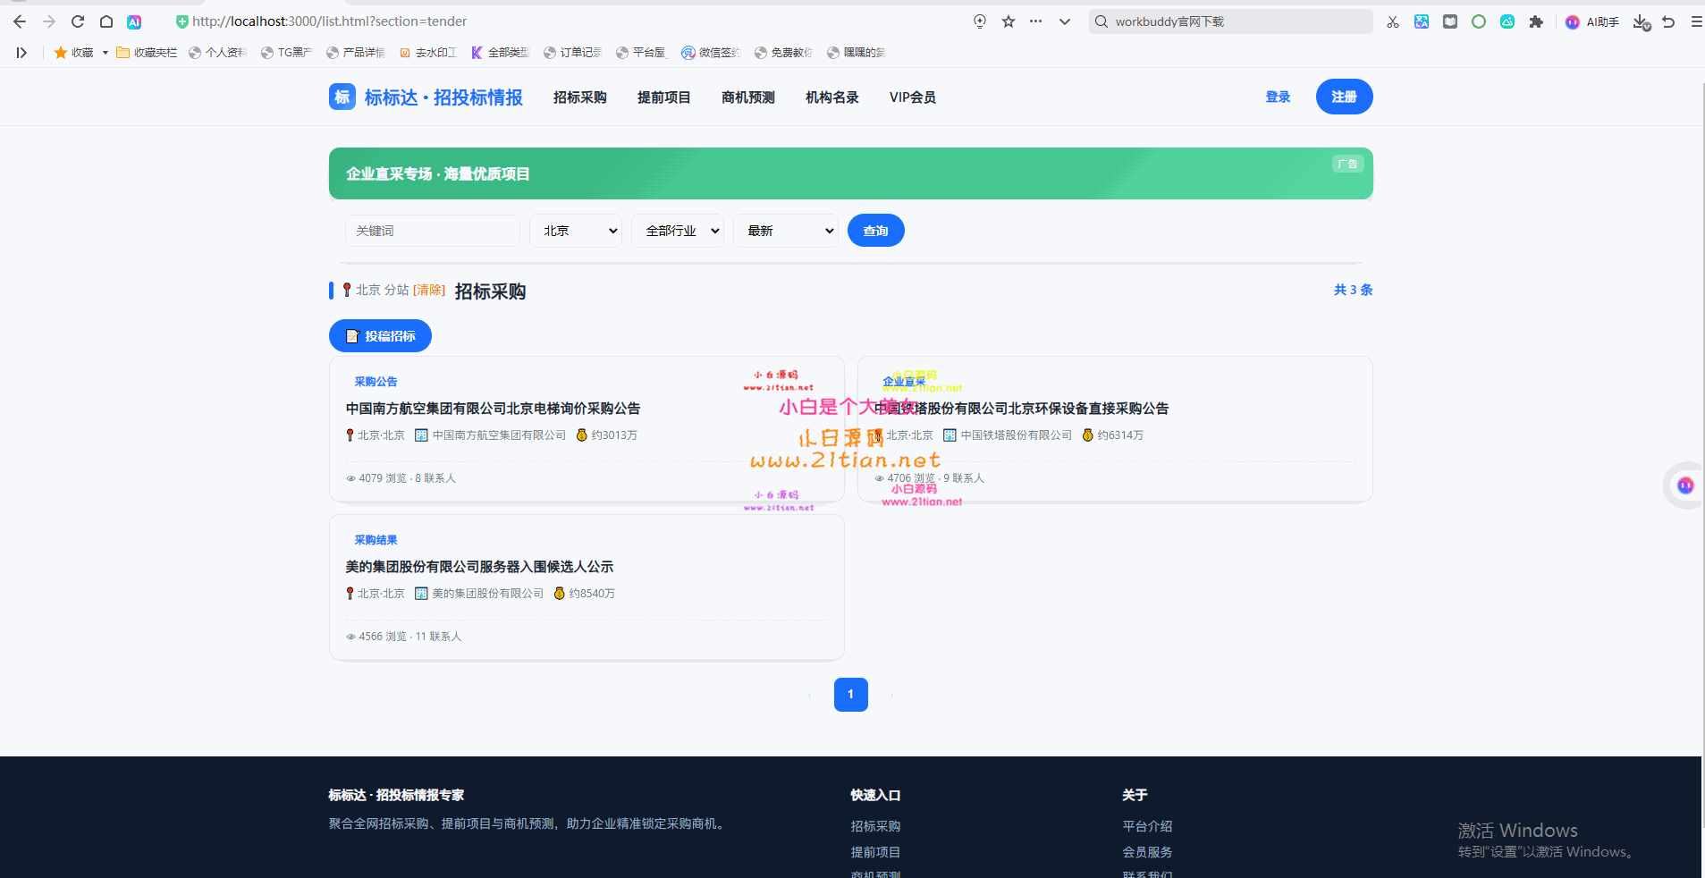Image resolution: width=1705 pixels, height=878 pixels.
Task: Toggle the bookmarks sidebar expand icon
Action: [21, 53]
